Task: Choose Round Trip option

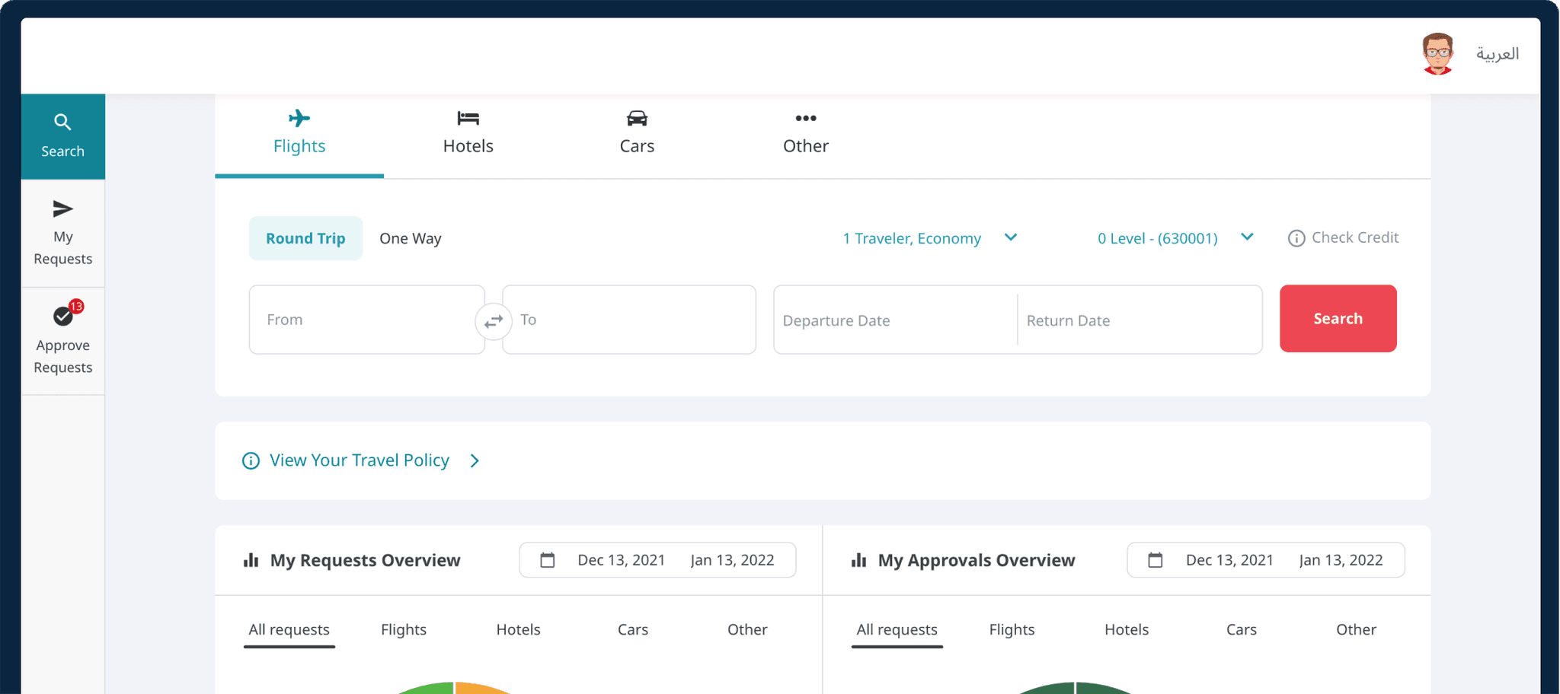Action: (305, 238)
